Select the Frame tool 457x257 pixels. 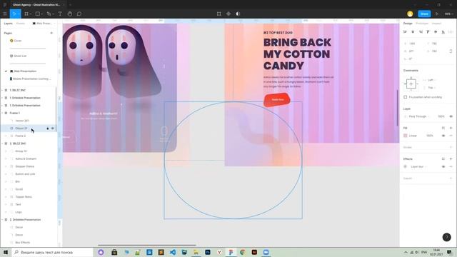pyautogui.click(x=26, y=14)
